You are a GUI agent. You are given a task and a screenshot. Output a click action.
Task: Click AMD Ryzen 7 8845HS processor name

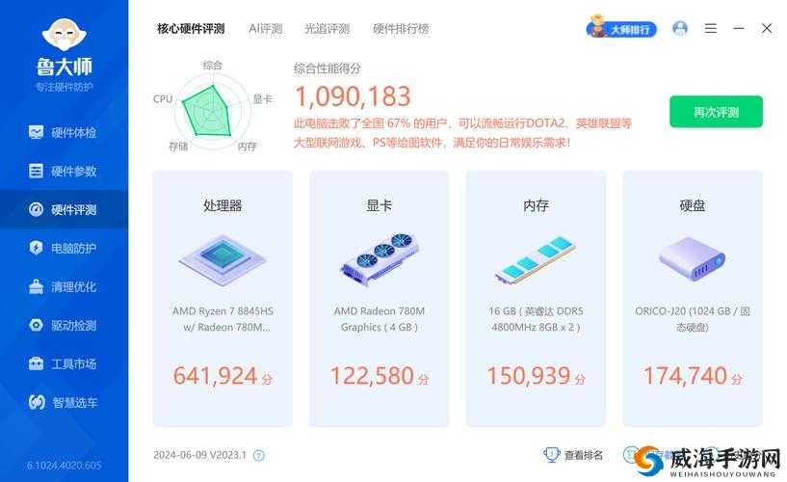pyautogui.click(x=223, y=319)
